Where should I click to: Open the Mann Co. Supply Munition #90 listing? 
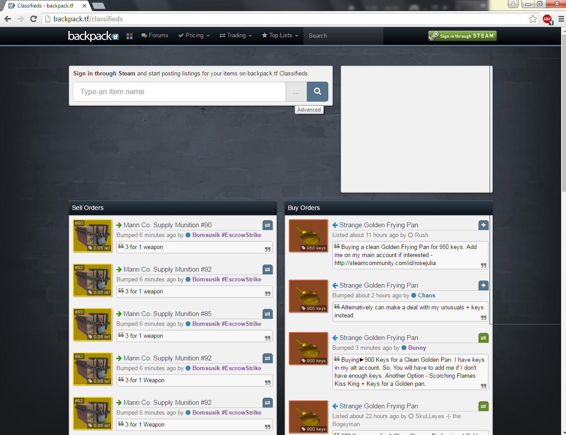(167, 225)
